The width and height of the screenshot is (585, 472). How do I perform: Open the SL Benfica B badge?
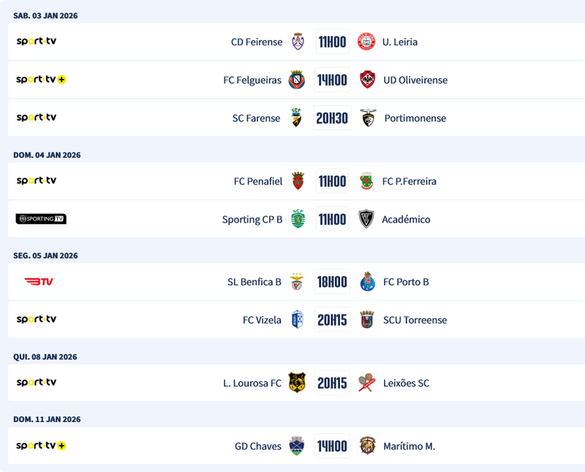(x=296, y=282)
